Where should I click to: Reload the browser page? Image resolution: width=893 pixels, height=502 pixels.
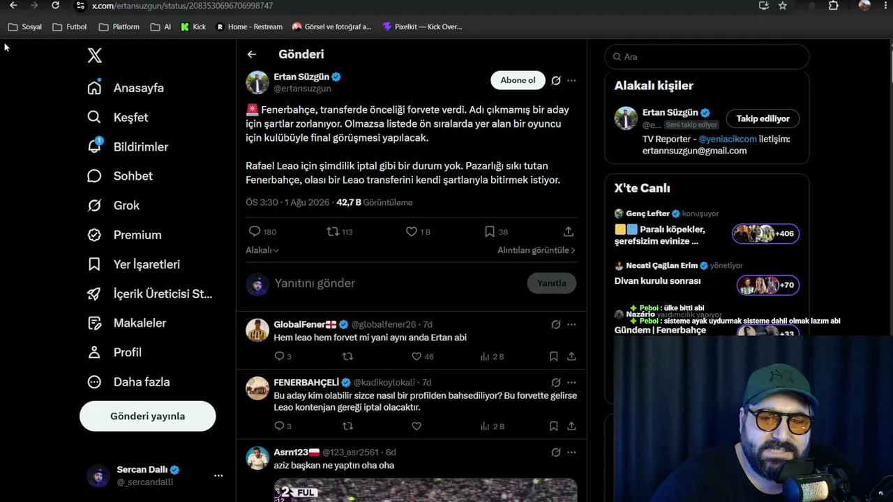pyautogui.click(x=55, y=6)
